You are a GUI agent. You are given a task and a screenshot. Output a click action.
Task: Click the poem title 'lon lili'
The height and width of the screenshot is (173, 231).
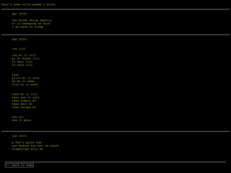tap(19, 49)
